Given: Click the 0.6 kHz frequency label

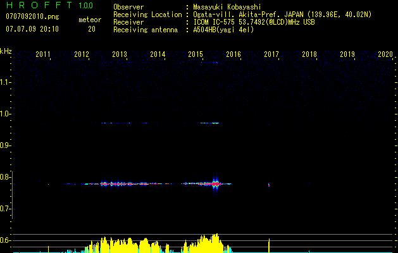Looking at the screenshot, I should [x=5, y=240].
